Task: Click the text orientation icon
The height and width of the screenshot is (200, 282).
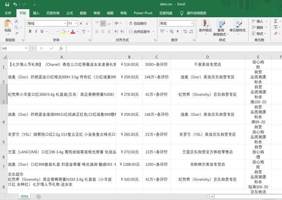Action: tap(116, 23)
